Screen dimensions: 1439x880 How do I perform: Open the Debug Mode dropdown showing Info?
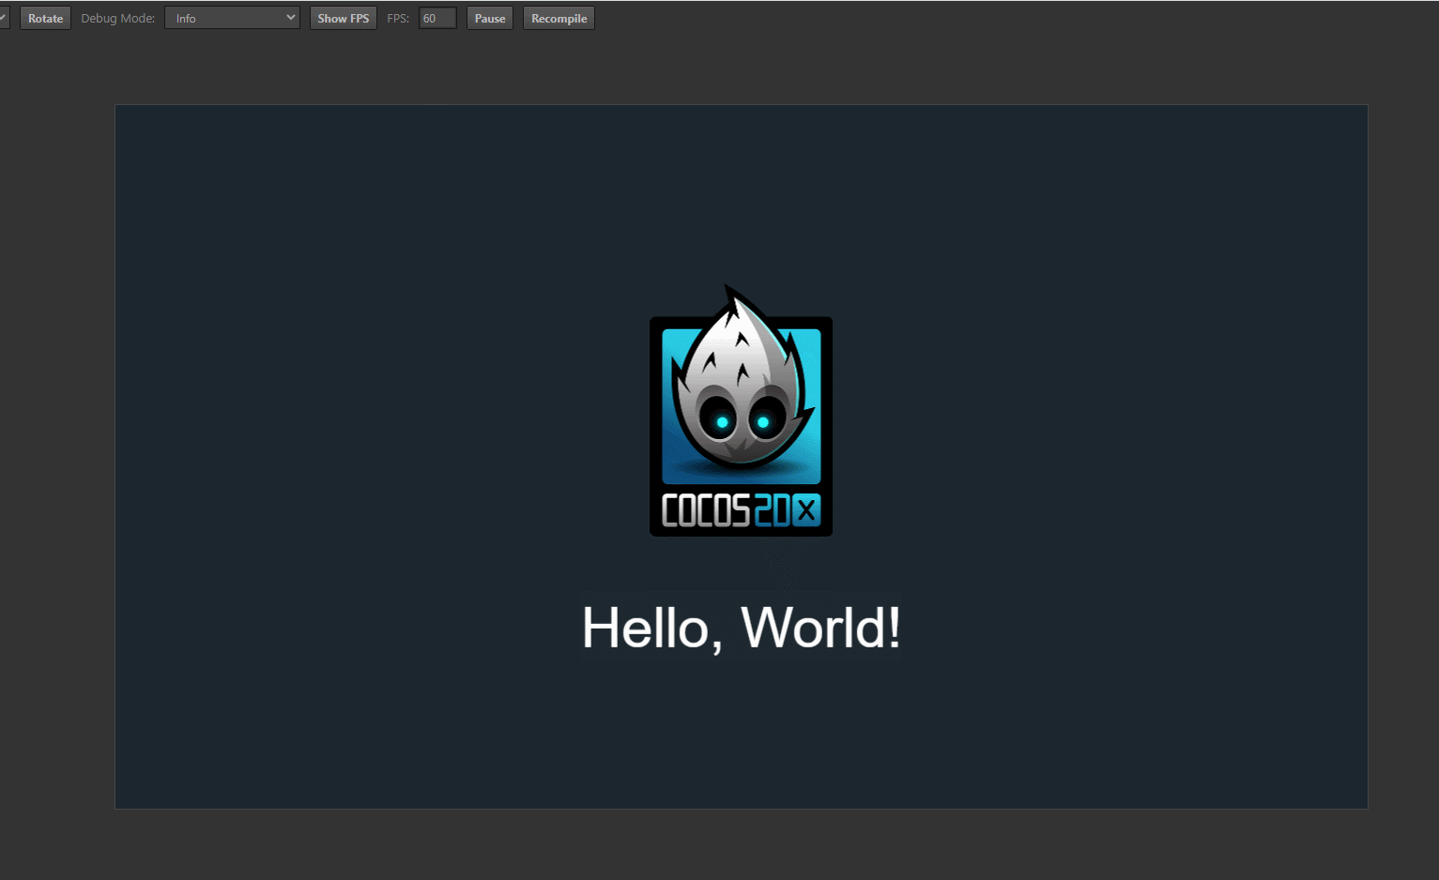click(232, 18)
